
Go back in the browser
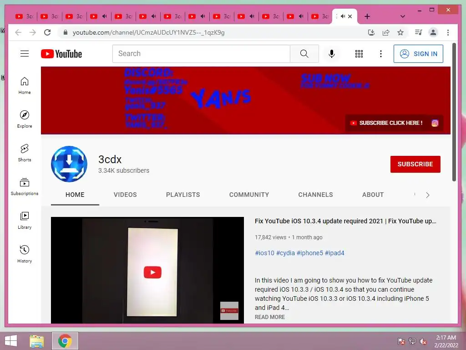click(18, 32)
